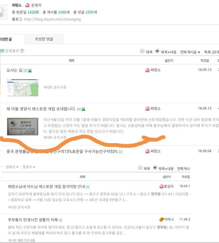Click the peach icon beside 운영자 in profile
The height and width of the screenshot is (243, 219).
coord(27,5)
